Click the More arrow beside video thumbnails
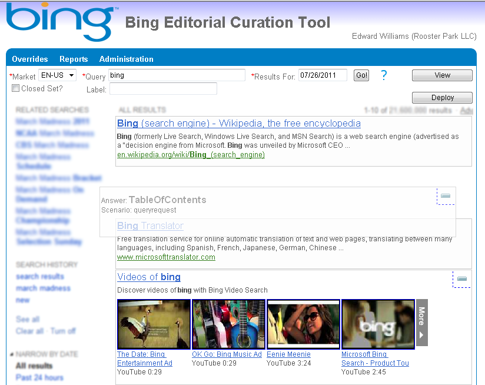 pos(422,323)
